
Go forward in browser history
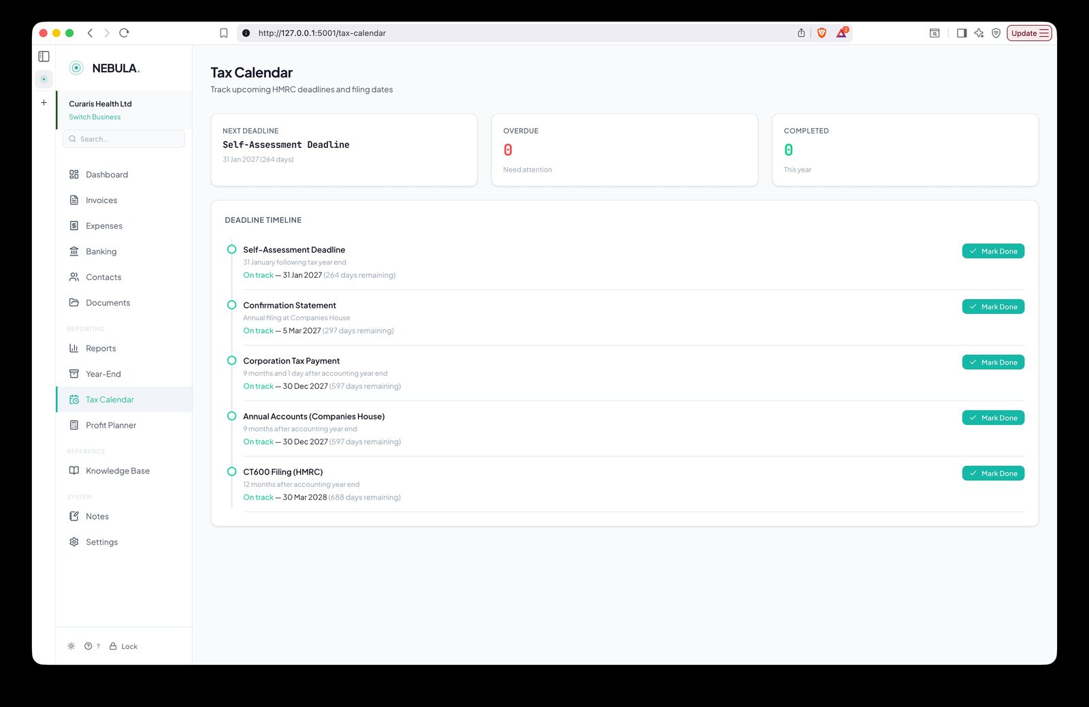(107, 33)
